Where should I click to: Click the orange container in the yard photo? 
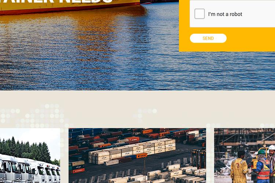[x=142, y=155]
